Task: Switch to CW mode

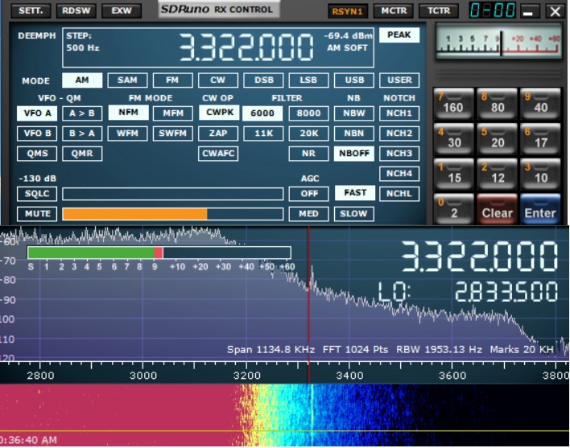Action: click(218, 80)
